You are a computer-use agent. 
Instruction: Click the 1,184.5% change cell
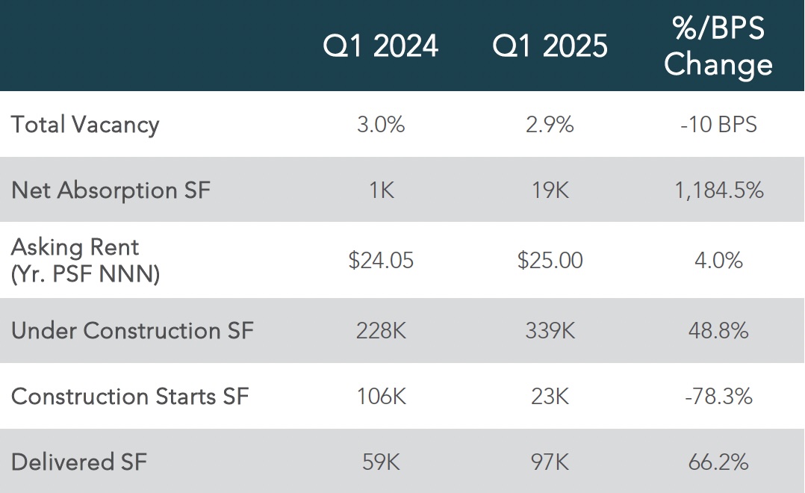[x=718, y=190]
